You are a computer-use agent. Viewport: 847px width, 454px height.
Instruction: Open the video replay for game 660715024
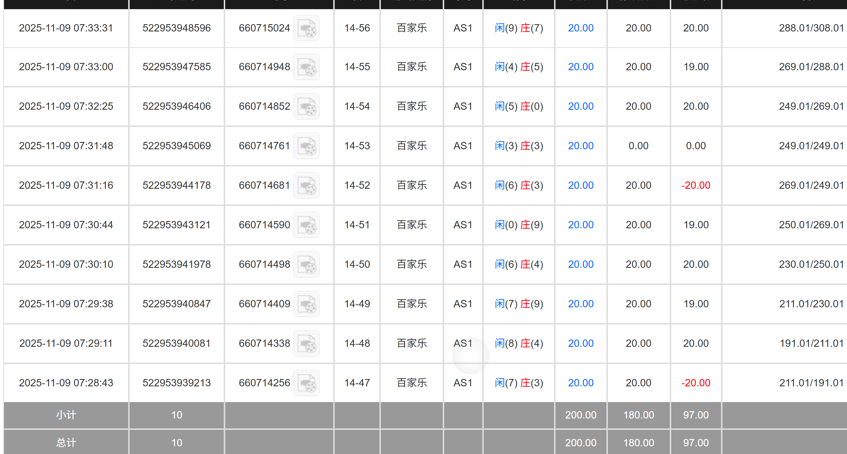coord(306,28)
